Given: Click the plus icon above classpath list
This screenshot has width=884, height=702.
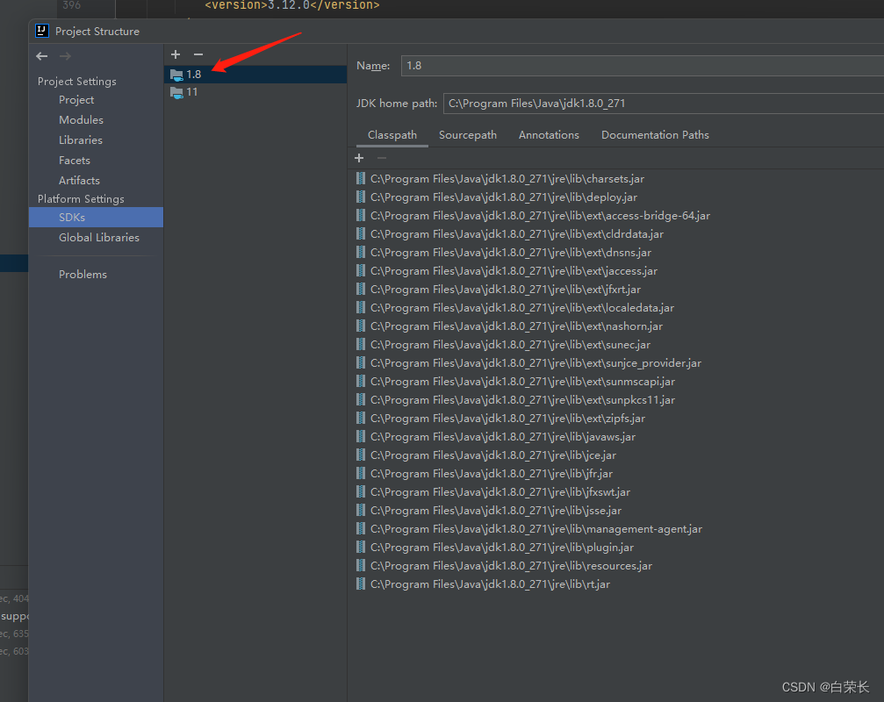Looking at the screenshot, I should (x=359, y=158).
